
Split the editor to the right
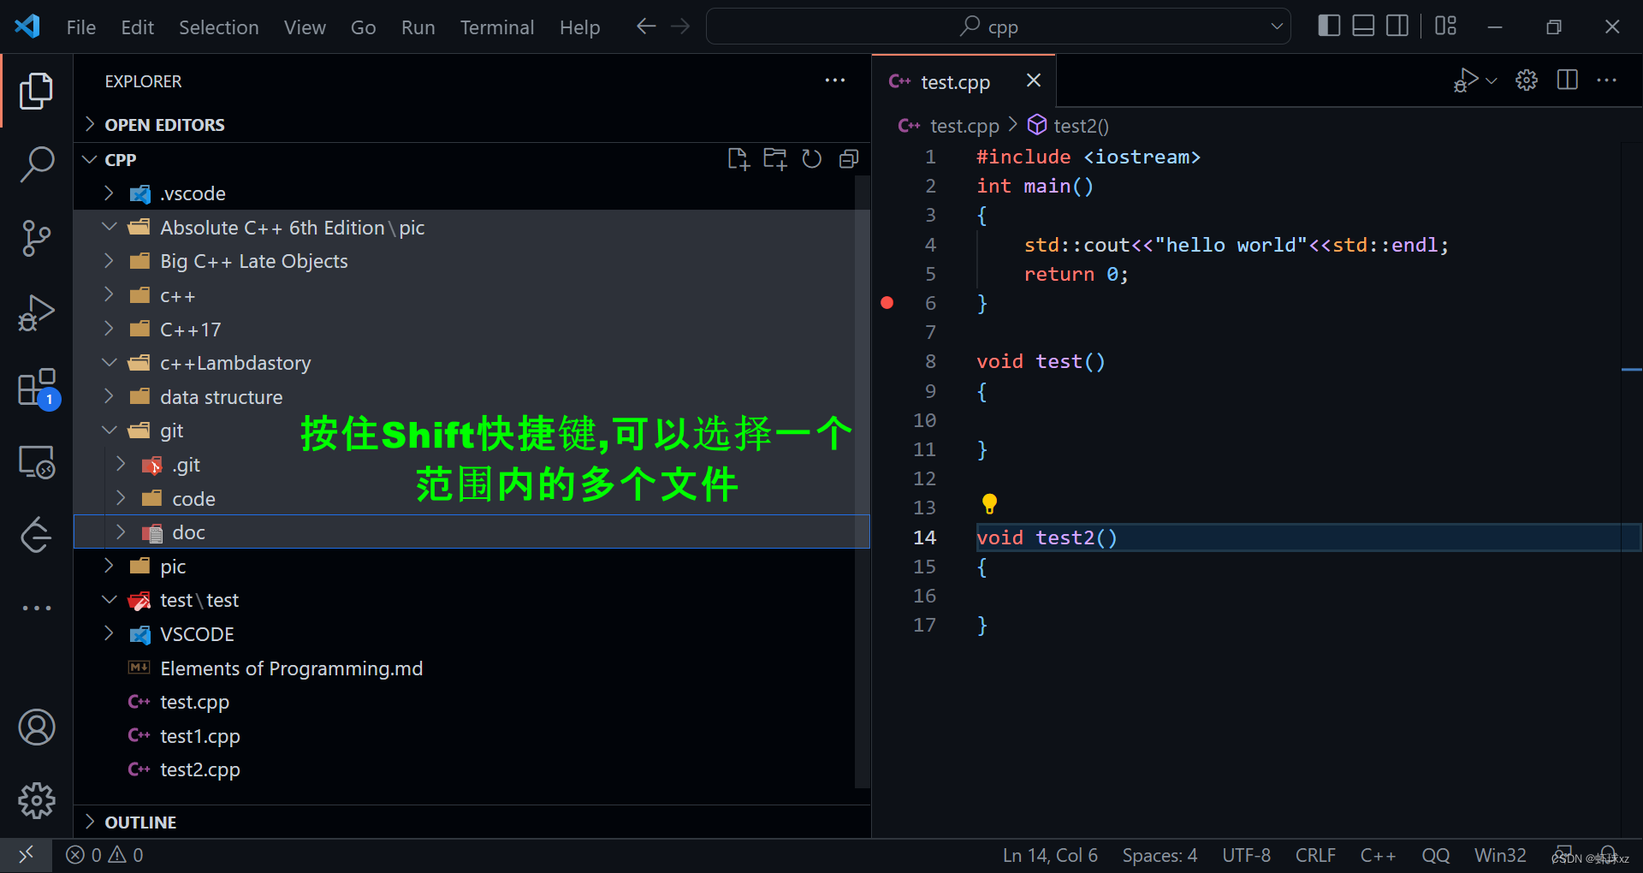coord(1568,80)
